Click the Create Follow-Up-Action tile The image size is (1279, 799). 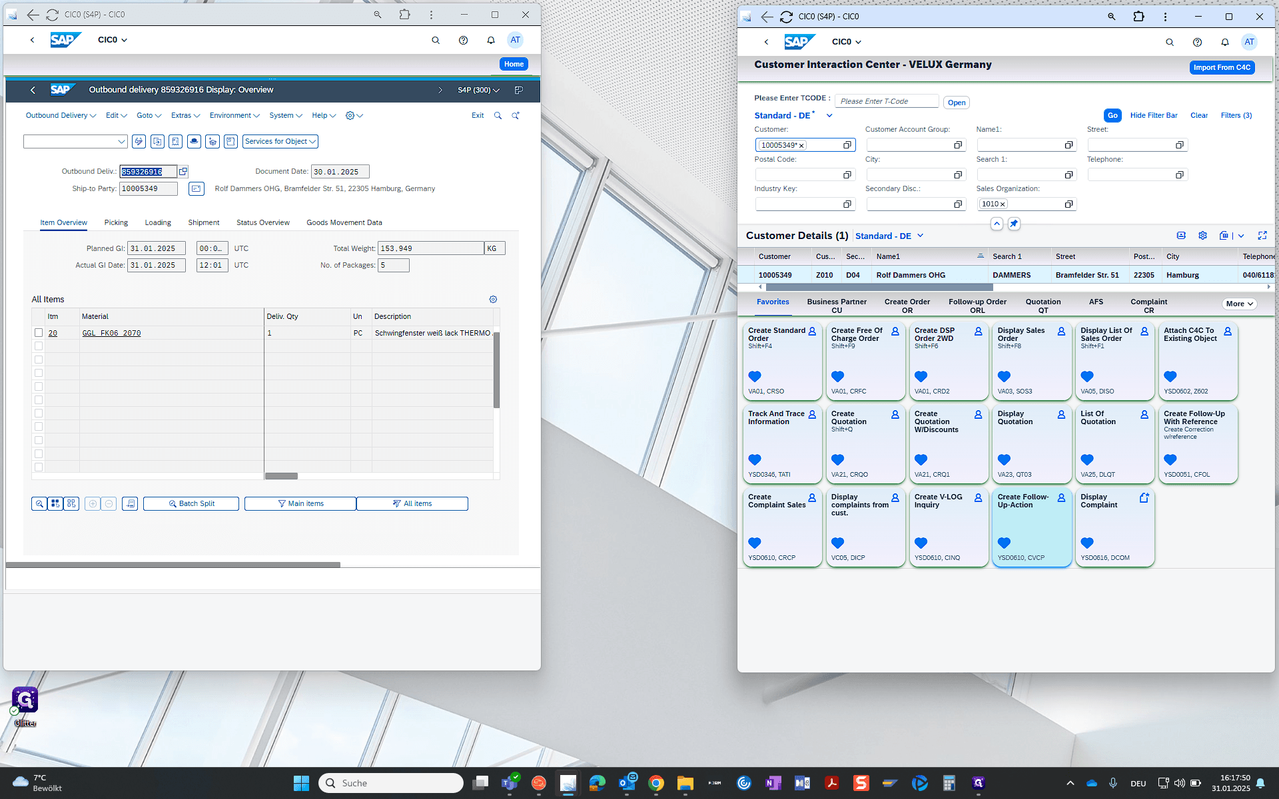(1032, 527)
